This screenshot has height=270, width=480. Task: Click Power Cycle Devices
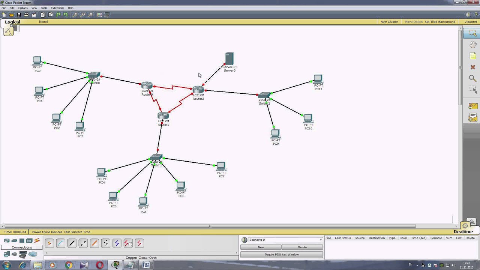pyautogui.click(x=47, y=232)
